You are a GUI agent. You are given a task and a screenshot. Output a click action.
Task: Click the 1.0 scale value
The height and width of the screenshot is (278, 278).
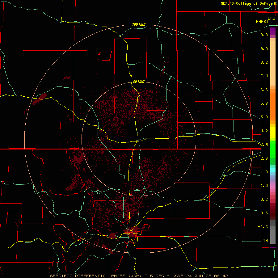click(264, 186)
